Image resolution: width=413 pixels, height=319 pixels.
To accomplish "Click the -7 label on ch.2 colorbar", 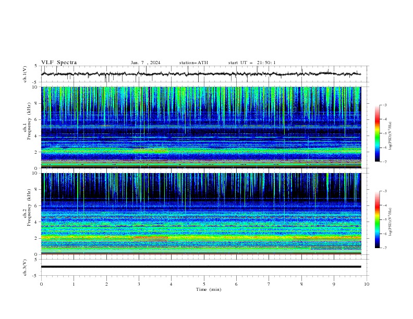I will point(384,248).
